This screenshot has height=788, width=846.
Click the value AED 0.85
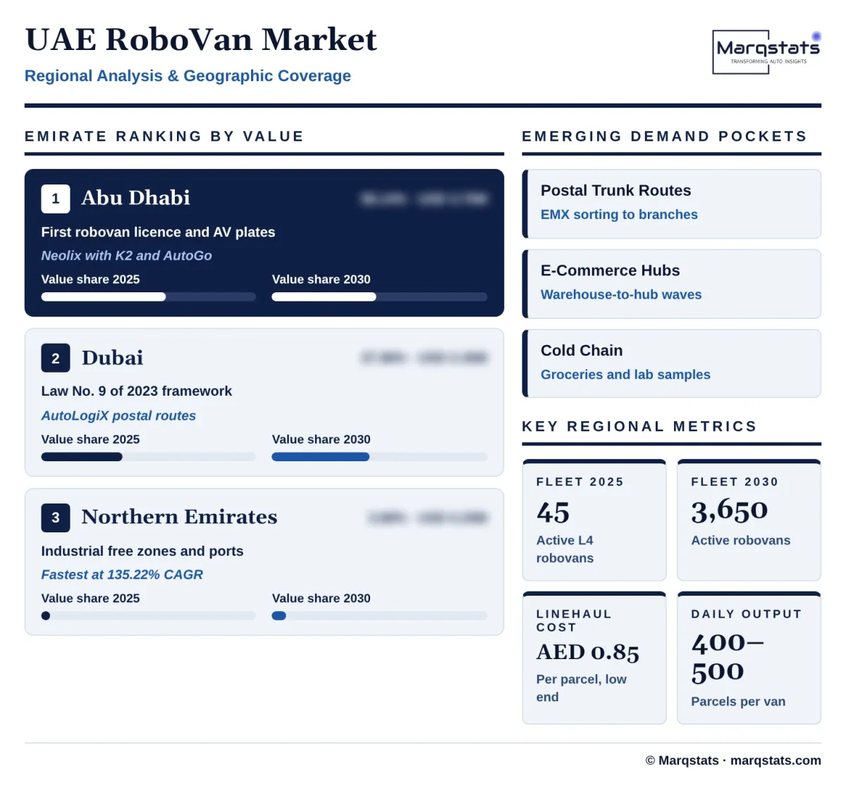coord(588,653)
